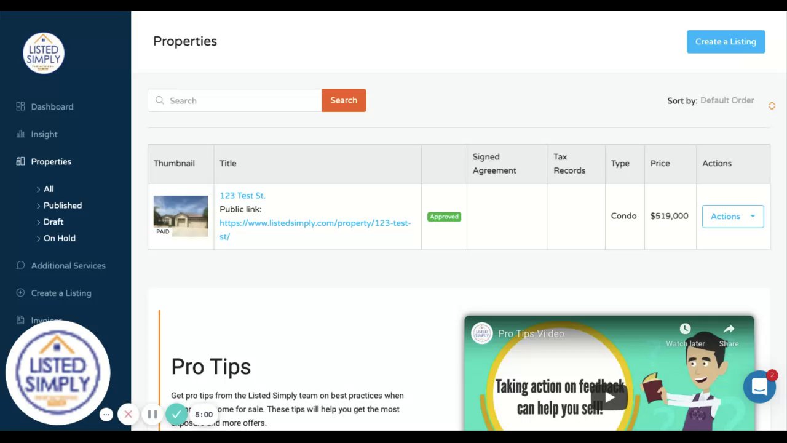787x443 pixels.
Task: Click the Dashboard grid icon
Action: [20, 106]
